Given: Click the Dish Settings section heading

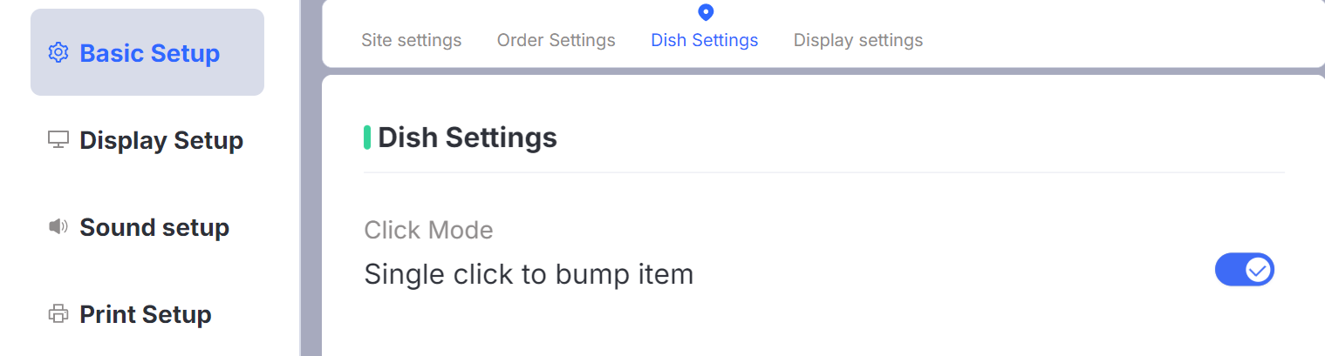Looking at the screenshot, I should (x=468, y=138).
